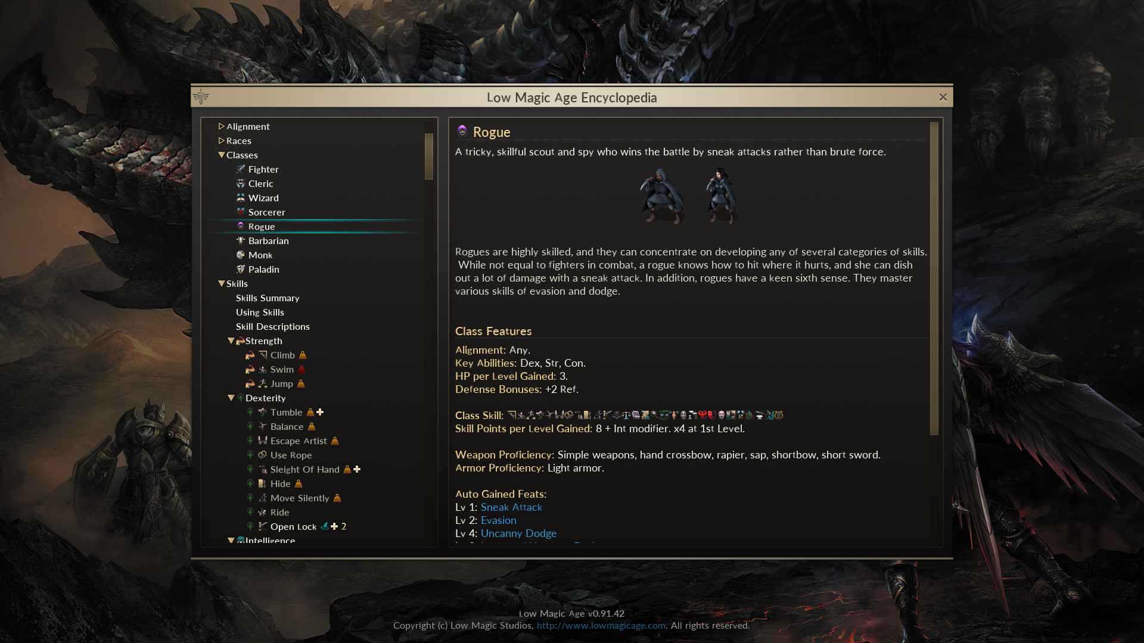Screen dimensions: 1144x643
Task: Click the armor penalty icon beside Climb
Action: (x=303, y=355)
